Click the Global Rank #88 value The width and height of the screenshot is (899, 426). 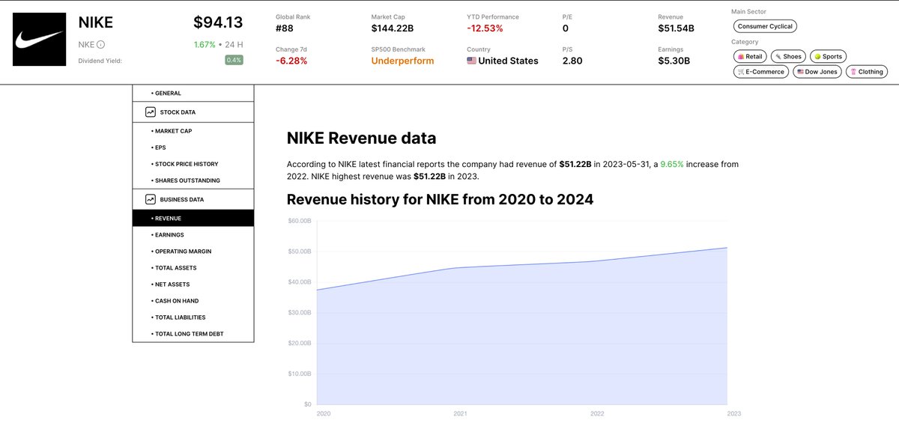[286, 28]
